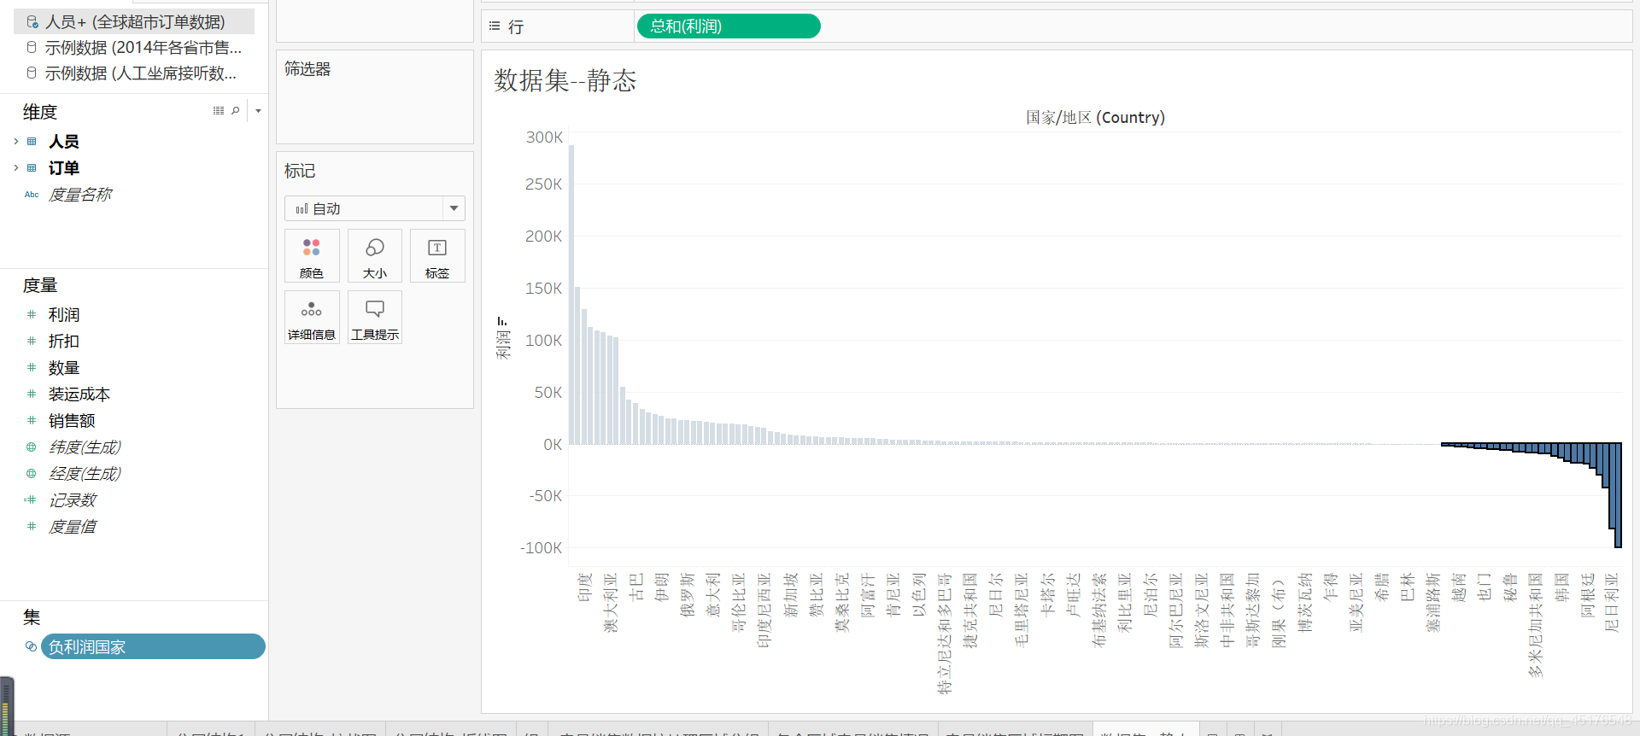Click the 澳大利亚 axis label
The width and height of the screenshot is (1640, 736).
point(611,602)
